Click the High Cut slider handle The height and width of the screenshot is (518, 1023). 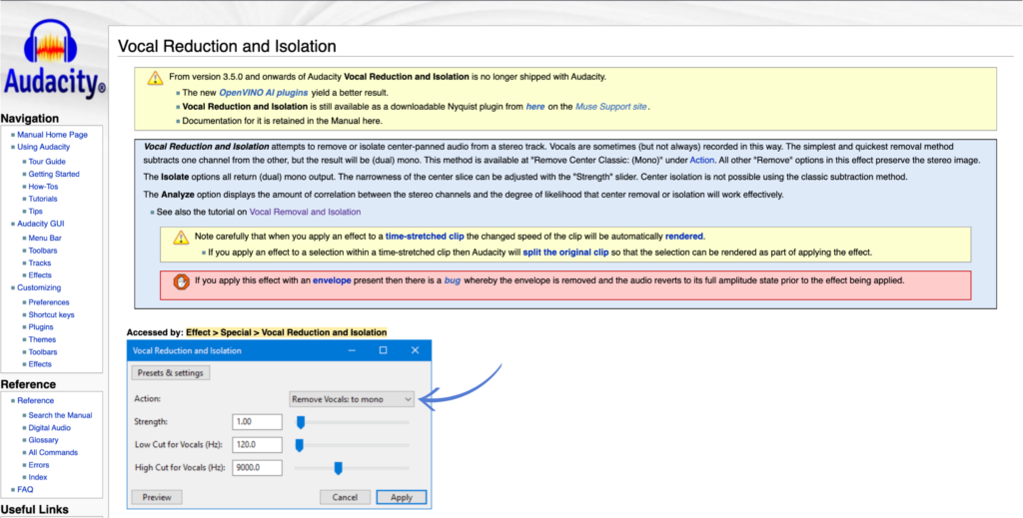click(x=338, y=468)
